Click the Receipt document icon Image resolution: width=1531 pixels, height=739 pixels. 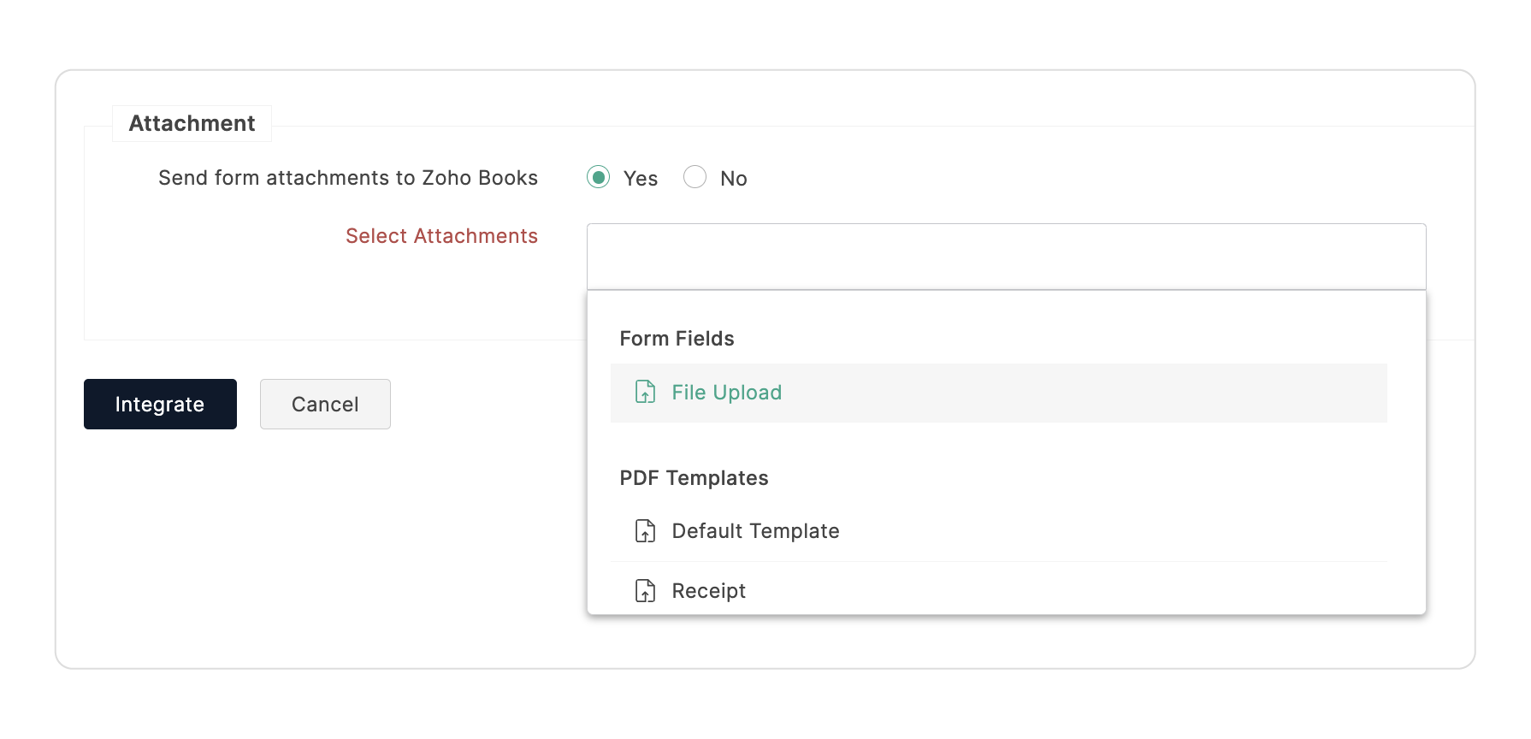645,591
